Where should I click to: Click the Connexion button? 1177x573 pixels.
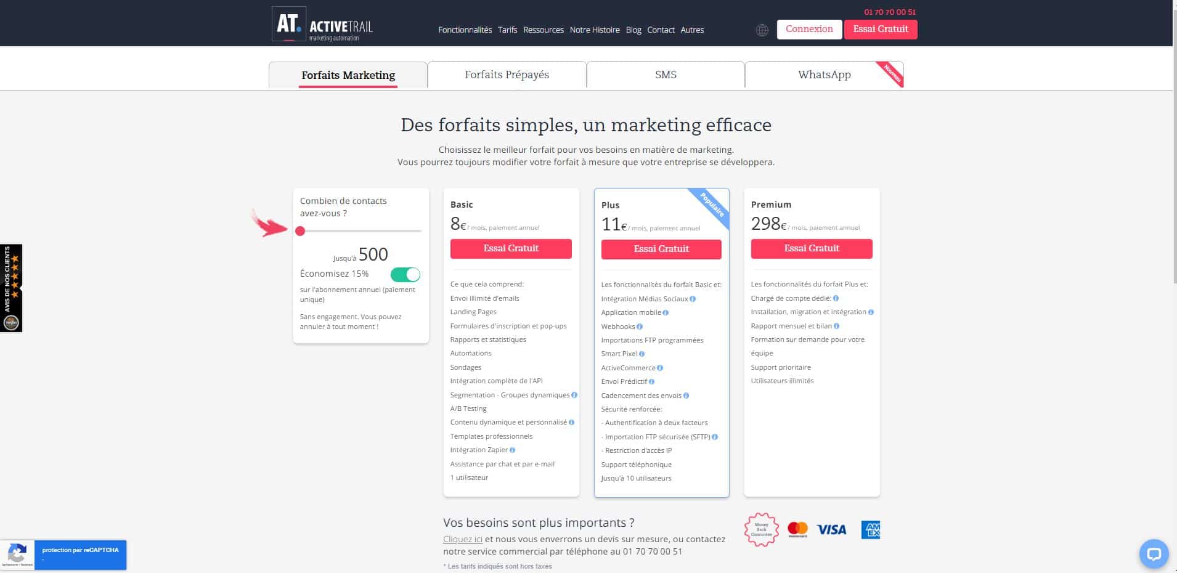pos(809,29)
